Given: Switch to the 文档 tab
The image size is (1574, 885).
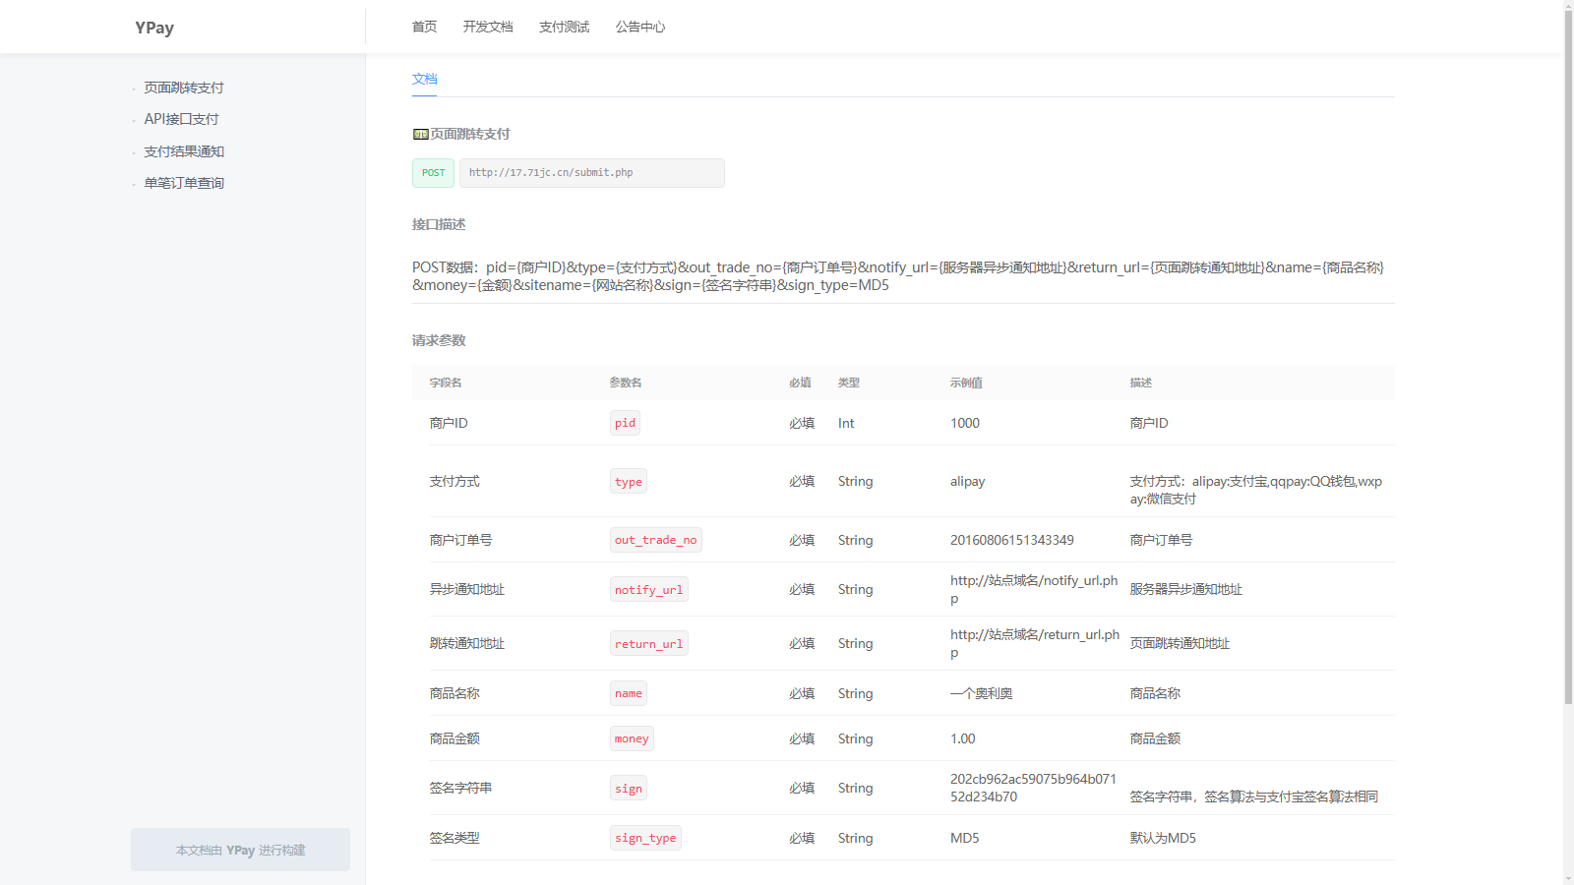Looking at the screenshot, I should (424, 79).
